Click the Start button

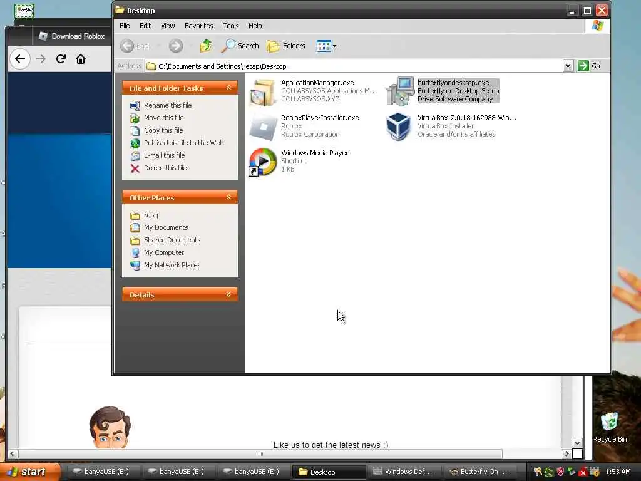click(29, 472)
